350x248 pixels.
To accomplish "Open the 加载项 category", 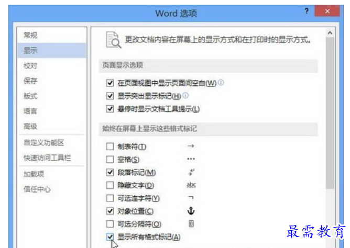I will [x=51, y=174].
